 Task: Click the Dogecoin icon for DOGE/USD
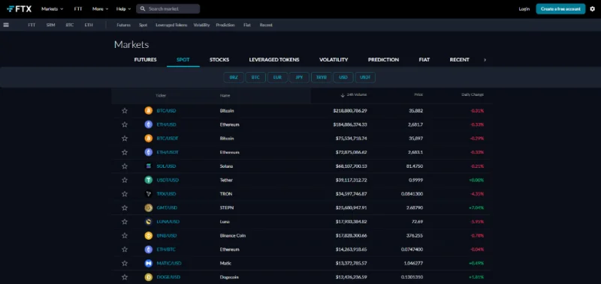[148, 277]
